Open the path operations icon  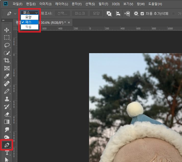tap(109, 14)
